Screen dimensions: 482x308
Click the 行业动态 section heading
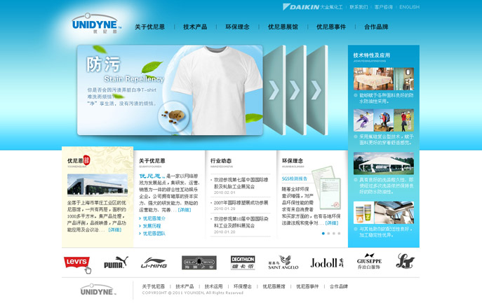pos(221,161)
